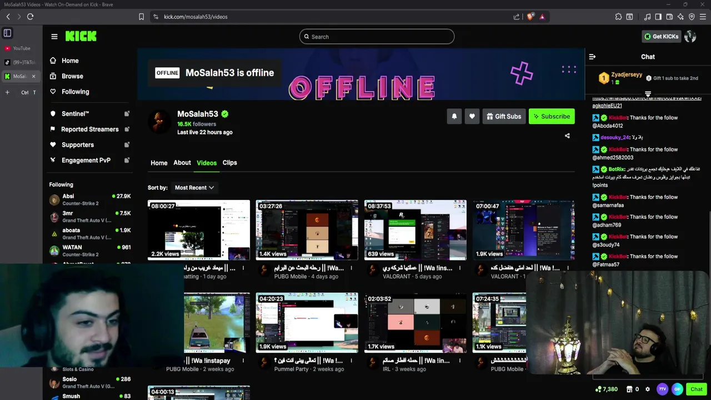
Task: Share the channel via the share icon
Action: coord(567,136)
